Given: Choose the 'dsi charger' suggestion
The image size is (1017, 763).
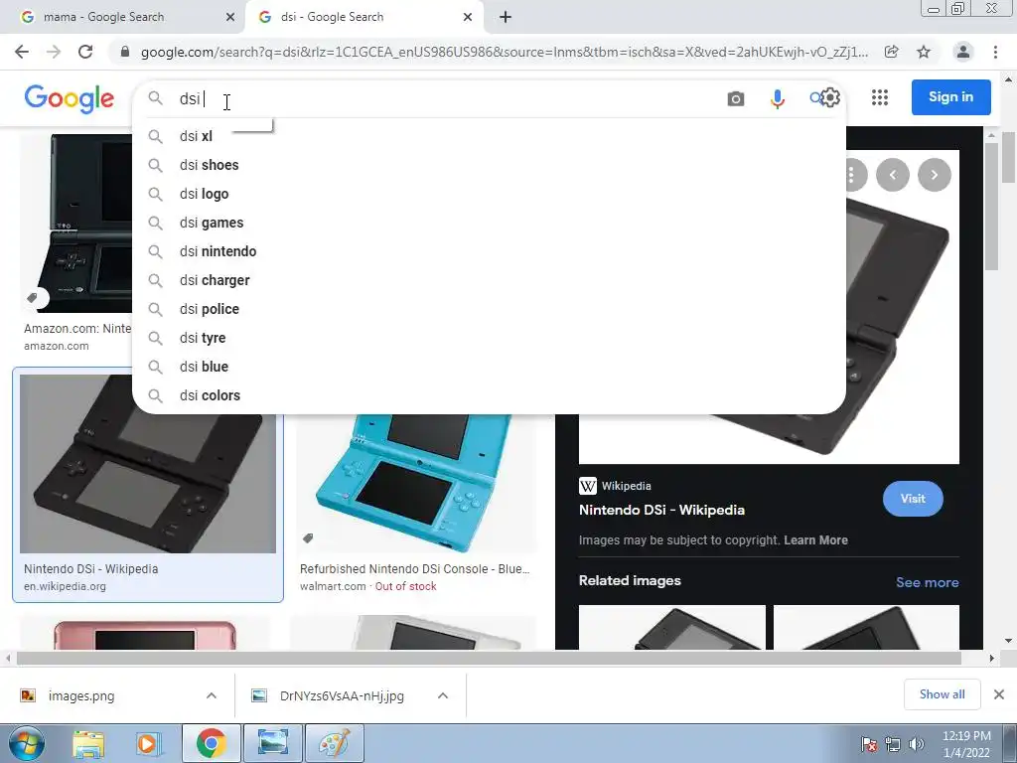Looking at the screenshot, I should tap(489, 280).
